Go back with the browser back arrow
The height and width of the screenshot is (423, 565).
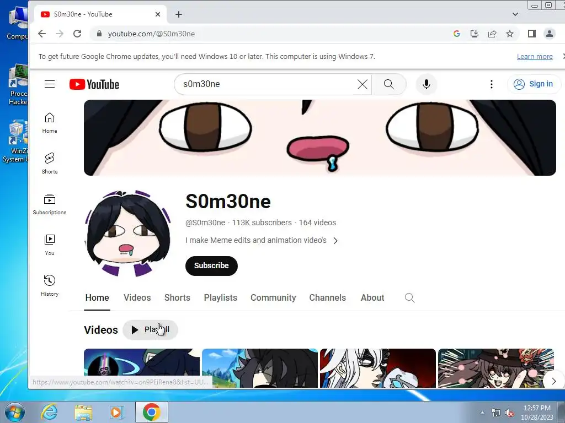42,34
